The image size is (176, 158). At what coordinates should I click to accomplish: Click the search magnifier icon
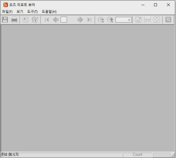point(168,20)
